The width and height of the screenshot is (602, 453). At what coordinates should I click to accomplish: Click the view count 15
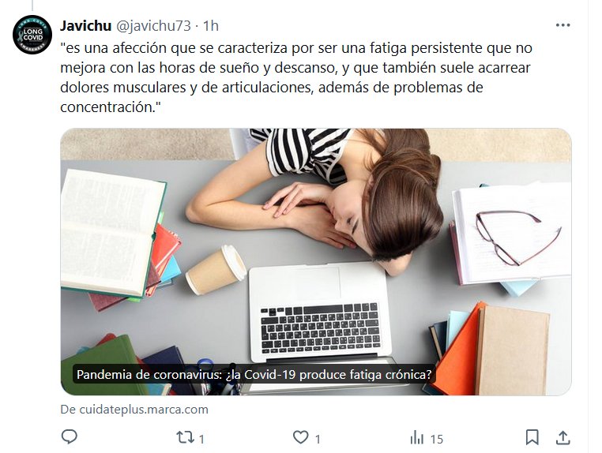(437, 439)
